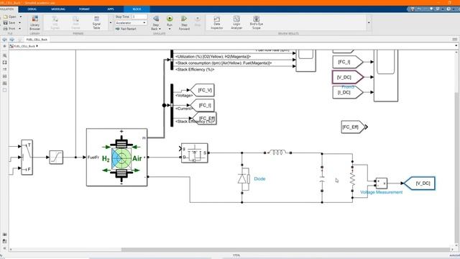Switch to the Modeling tab
The height and width of the screenshot is (259, 460).
tap(58, 9)
